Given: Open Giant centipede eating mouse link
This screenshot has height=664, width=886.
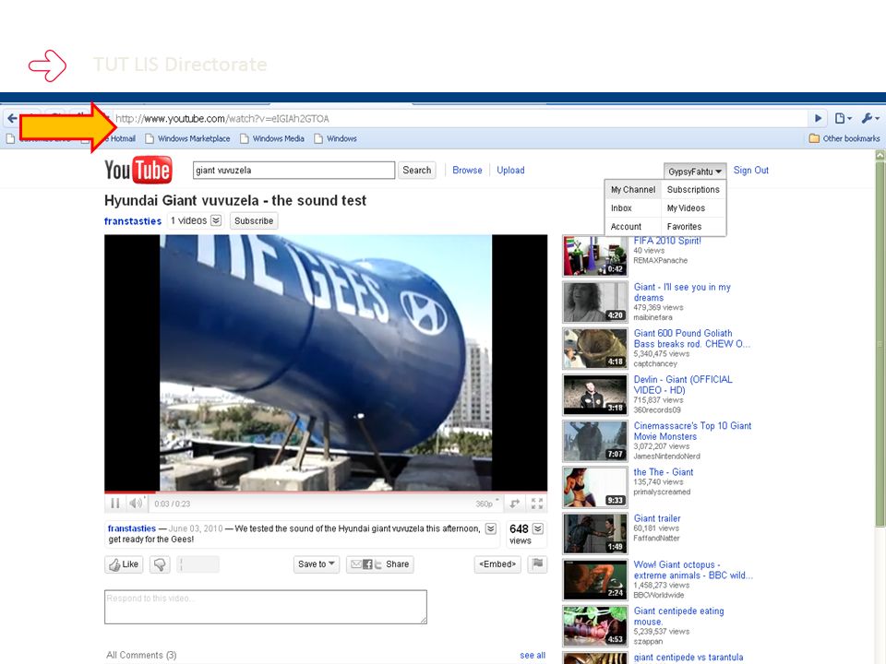Looking at the screenshot, I should pos(678,616).
